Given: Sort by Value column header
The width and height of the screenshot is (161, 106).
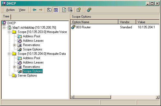Looking at the screenshot, I should pos(148,22).
